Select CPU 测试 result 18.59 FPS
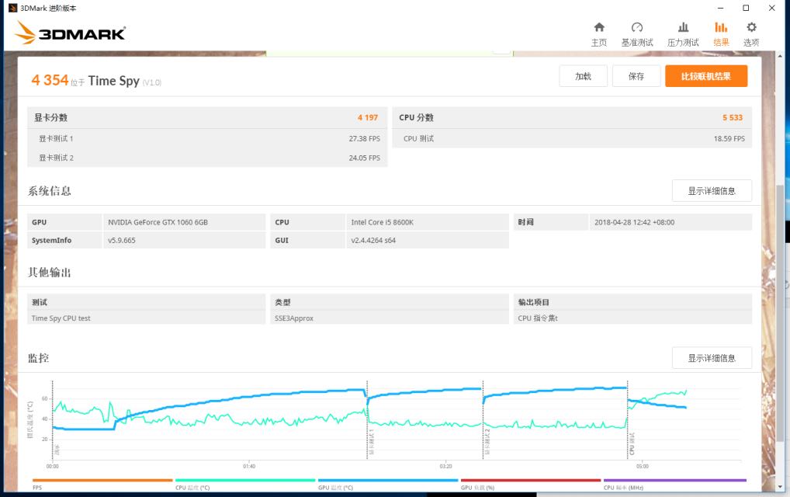The image size is (790, 497). click(729, 138)
